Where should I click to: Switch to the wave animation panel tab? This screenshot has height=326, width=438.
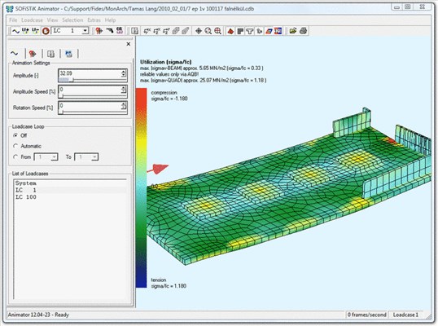click(x=15, y=54)
